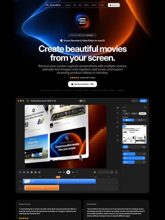Skip to the previous frame
This screenshot has width=165, height=220.
coord(64,172)
